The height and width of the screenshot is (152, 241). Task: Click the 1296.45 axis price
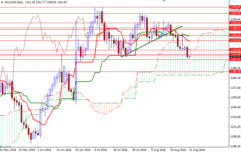236,68
